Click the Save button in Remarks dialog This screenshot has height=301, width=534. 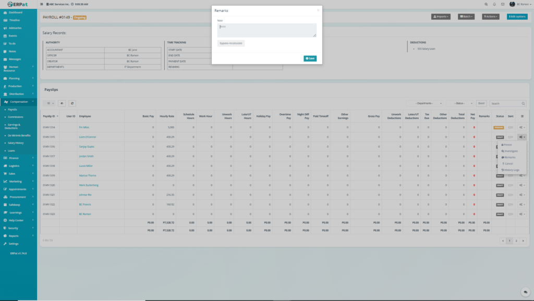pos(310,58)
